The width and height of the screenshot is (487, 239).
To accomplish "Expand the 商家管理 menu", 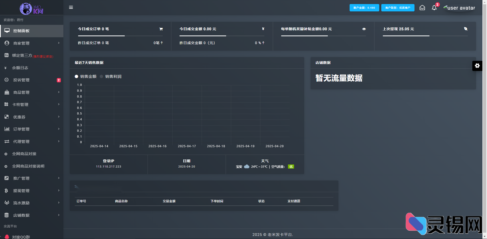I will pos(22,43).
